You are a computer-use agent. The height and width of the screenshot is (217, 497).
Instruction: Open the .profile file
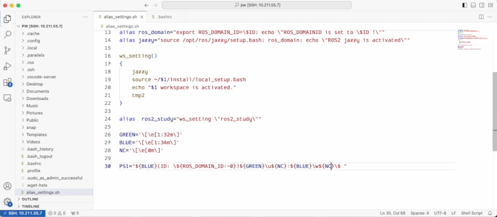click(54, 171)
